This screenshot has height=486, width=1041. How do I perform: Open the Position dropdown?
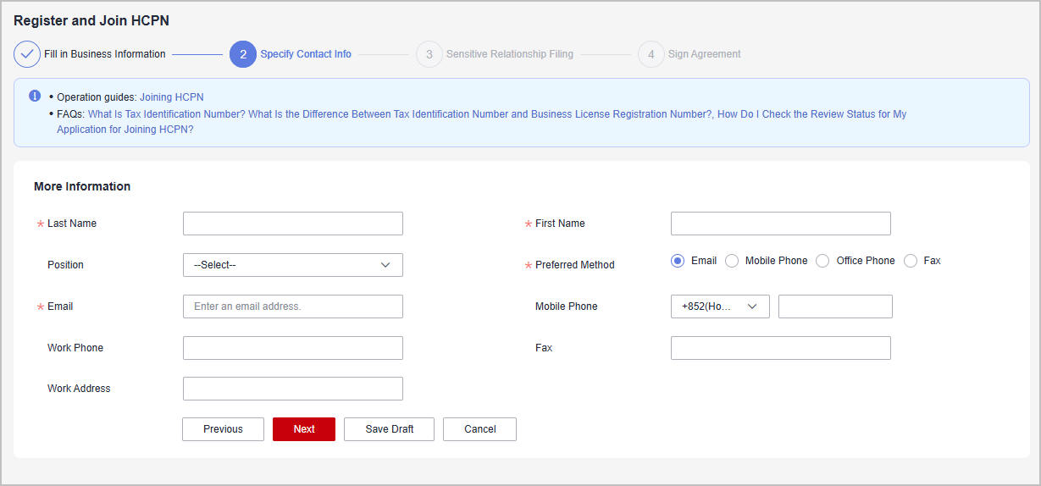coord(292,265)
